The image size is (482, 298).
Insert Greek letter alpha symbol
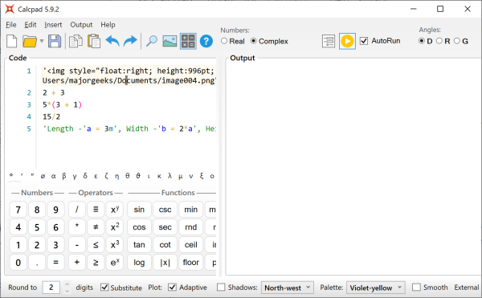click(x=54, y=176)
